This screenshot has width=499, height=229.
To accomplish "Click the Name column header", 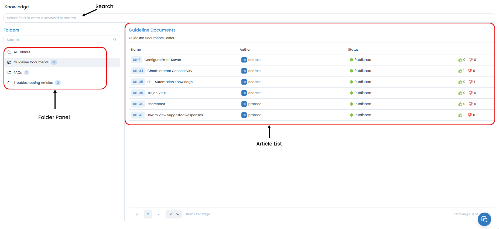I will click(x=136, y=50).
